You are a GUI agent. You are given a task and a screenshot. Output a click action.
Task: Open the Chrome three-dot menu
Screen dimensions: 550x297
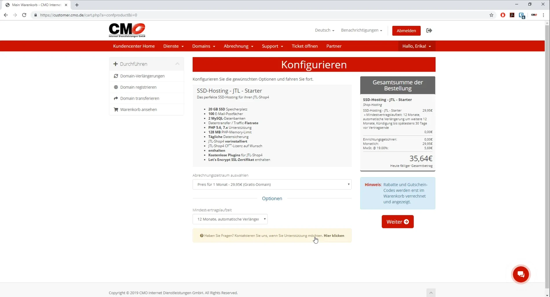point(543,15)
